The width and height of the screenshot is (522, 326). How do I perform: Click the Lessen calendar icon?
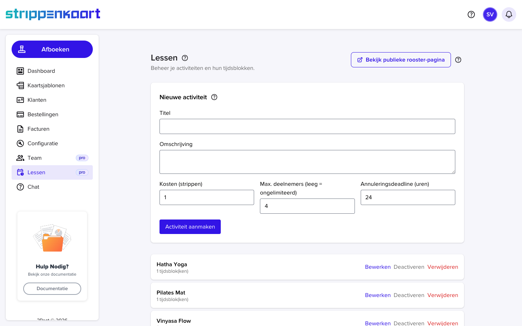coord(20,172)
